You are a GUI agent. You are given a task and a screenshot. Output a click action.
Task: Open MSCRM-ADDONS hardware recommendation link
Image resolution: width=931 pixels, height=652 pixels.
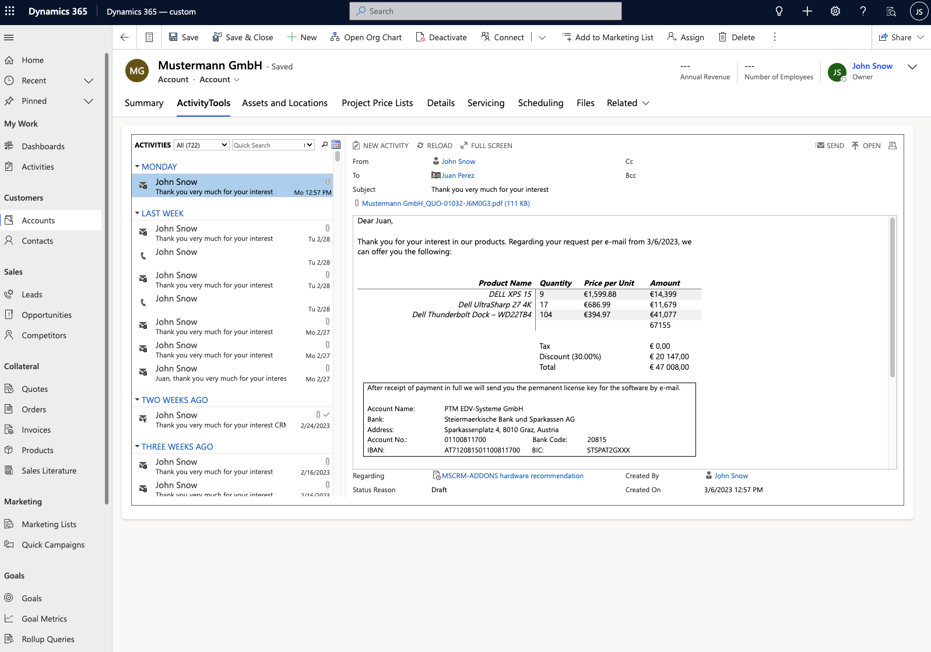[512, 476]
